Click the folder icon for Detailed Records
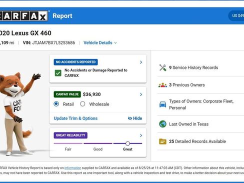The height and width of the screenshot is (183, 244). [x=162, y=141]
